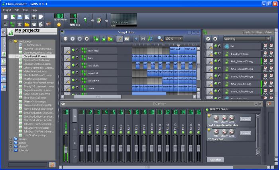Toggle mute LED on bassdrum04.ogg
Screen dimensions: 279x170
[216, 54]
